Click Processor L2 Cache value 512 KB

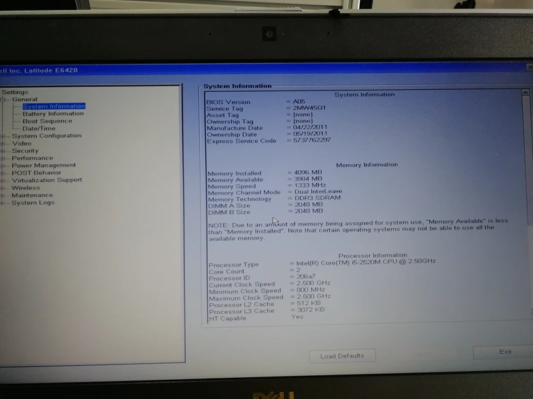tap(308, 303)
